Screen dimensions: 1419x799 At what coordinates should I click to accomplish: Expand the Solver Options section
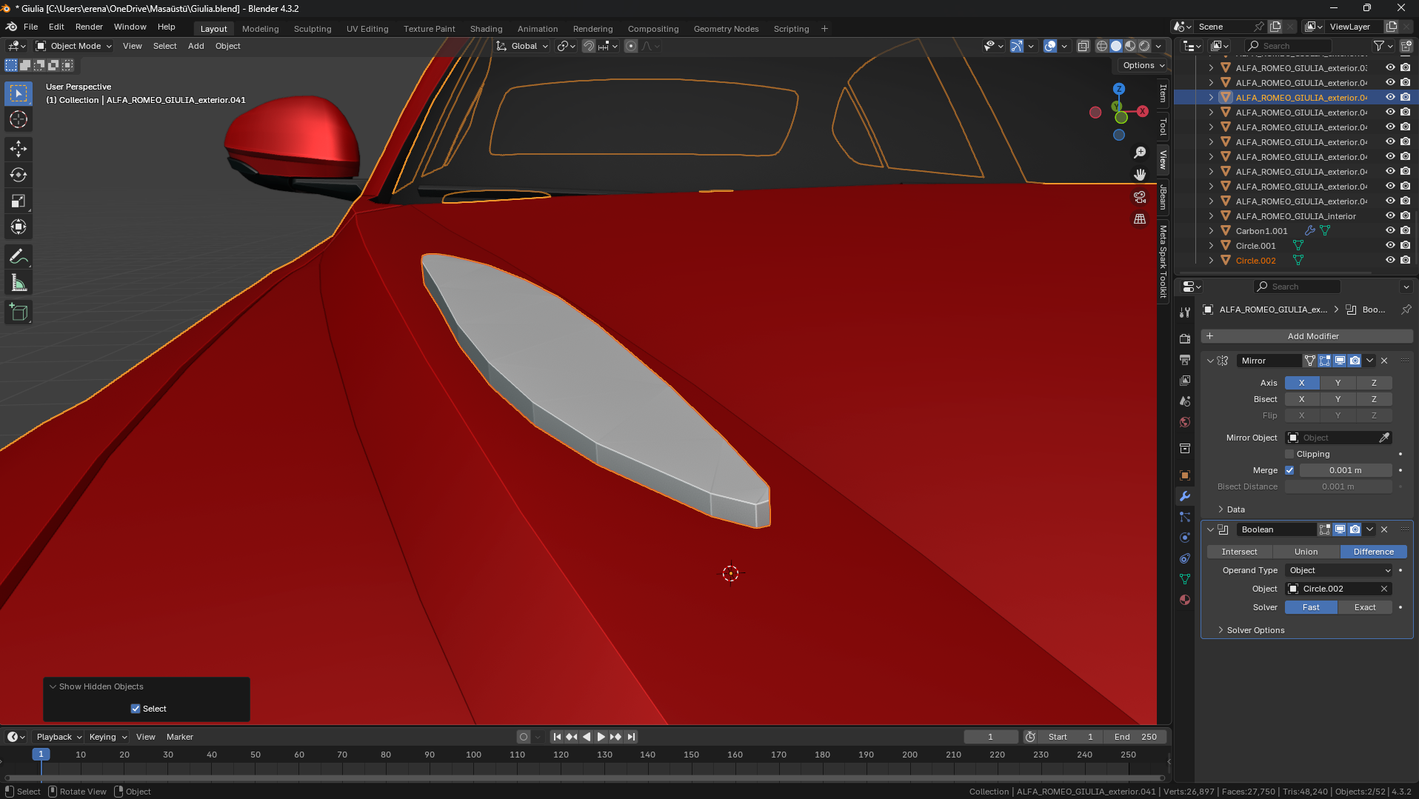pos(1255,630)
